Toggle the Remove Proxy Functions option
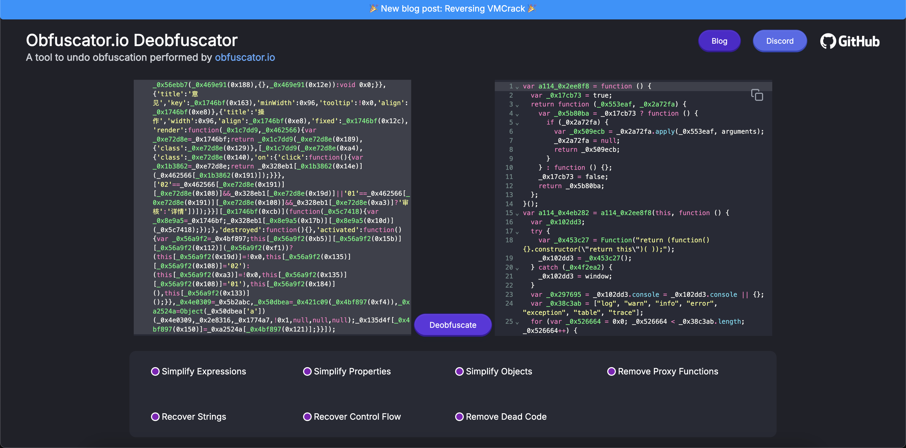This screenshot has height=448, width=906. [x=611, y=371]
